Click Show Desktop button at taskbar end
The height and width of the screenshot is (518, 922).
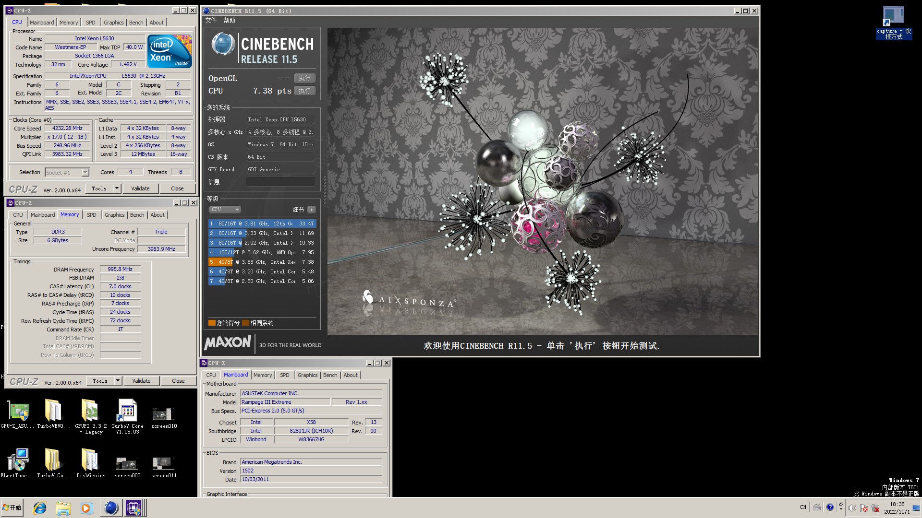click(916, 508)
